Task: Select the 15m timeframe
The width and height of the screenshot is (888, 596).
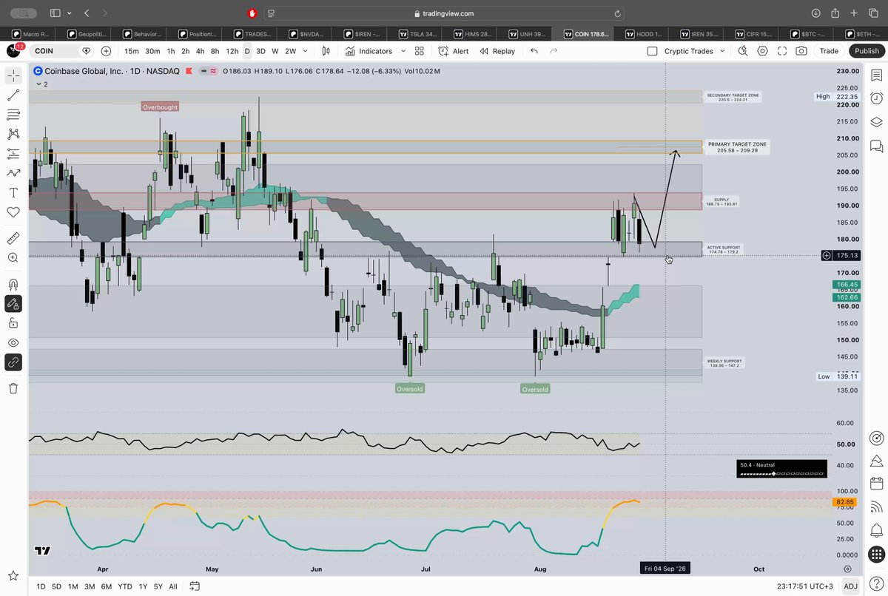Action: pos(131,51)
